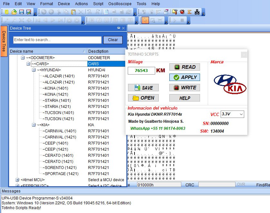Collapse the ~<KIA> tree node
The height and width of the screenshot is (213, 270).
point(34,125)
